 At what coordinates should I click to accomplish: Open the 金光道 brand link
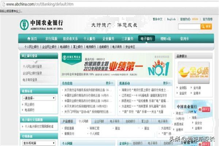[x=197, y=88]
